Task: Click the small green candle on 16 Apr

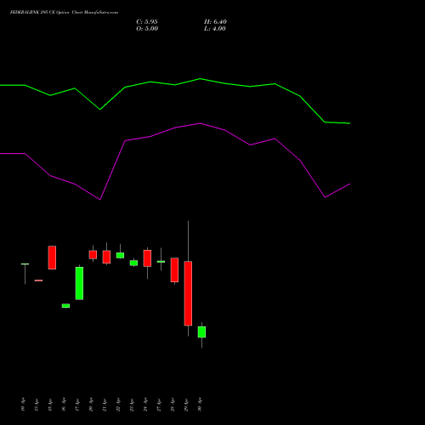Action: (65, 306)
